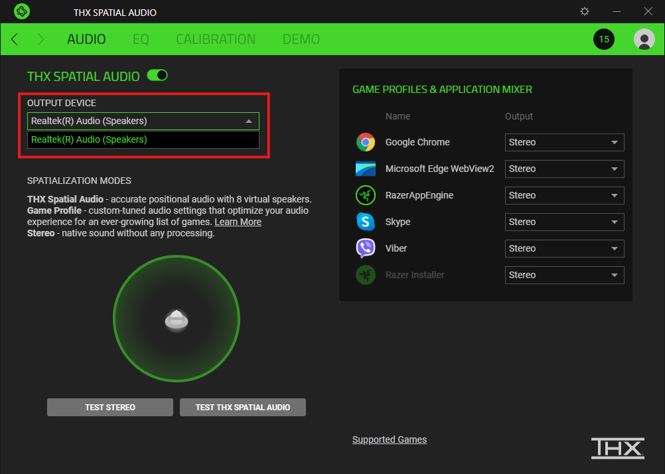Screen dimensions: 665x474
Task: Click the RazerAppEngine icon in the mixer
Action: tap(366, 195)
